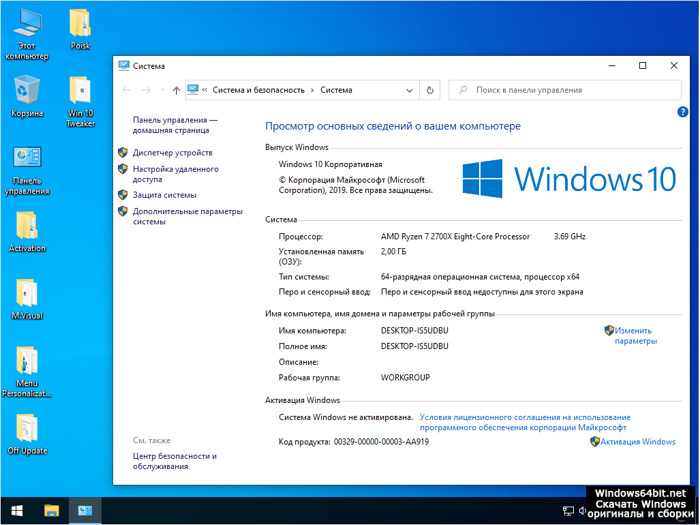Open Диспетчер устройств link
The height and width of the screenshot is (525, 700).
(172, 153)
